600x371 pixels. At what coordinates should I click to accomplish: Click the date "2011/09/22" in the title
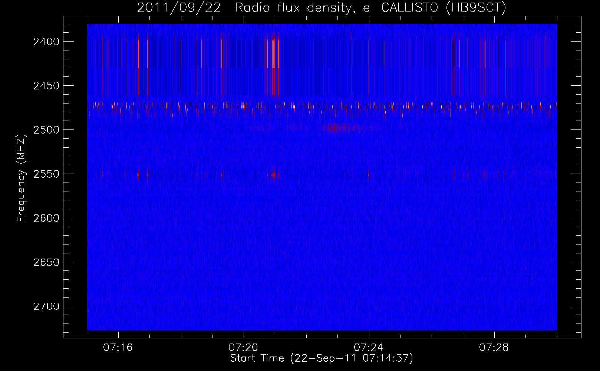click(179, 7)
